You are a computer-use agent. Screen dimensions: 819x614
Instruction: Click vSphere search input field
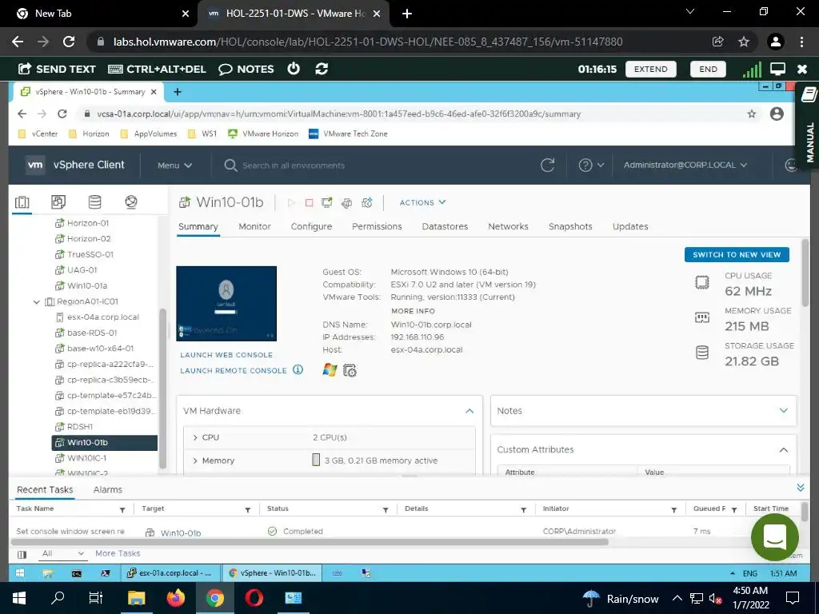pyautogui.click(x=294, y=165)
